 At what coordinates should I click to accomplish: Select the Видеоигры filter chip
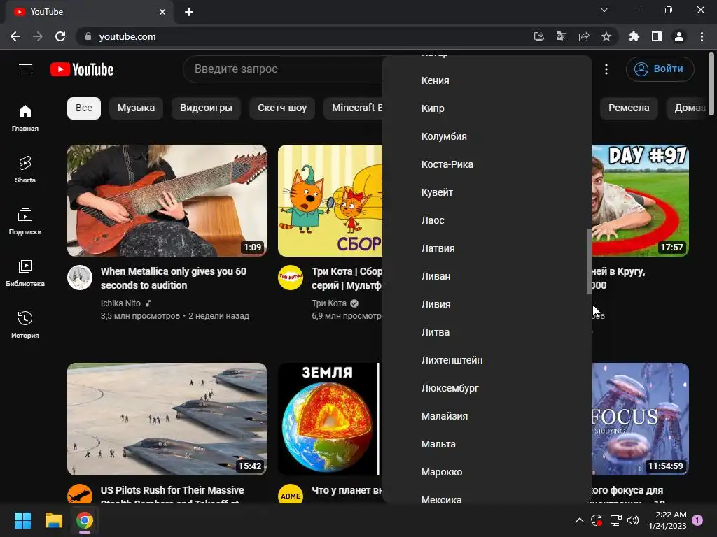pyautogui.click(x=207, y=108)
